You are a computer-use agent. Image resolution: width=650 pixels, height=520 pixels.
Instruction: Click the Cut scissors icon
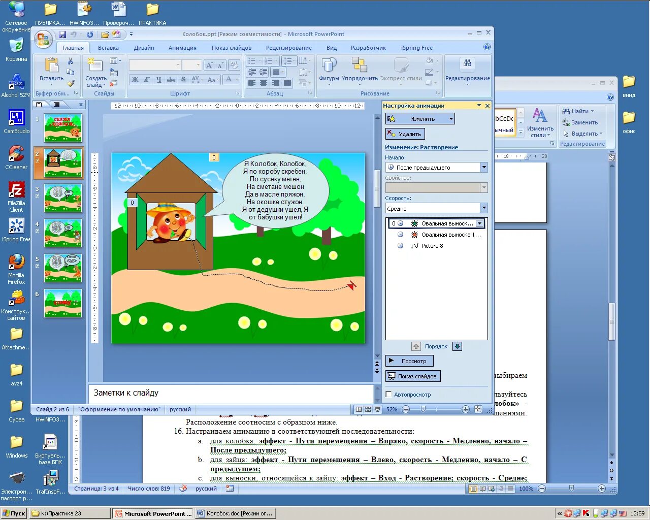pyautogui.click(x=71, y=61)
